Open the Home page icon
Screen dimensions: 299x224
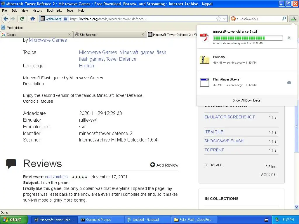tap(33, 19)
